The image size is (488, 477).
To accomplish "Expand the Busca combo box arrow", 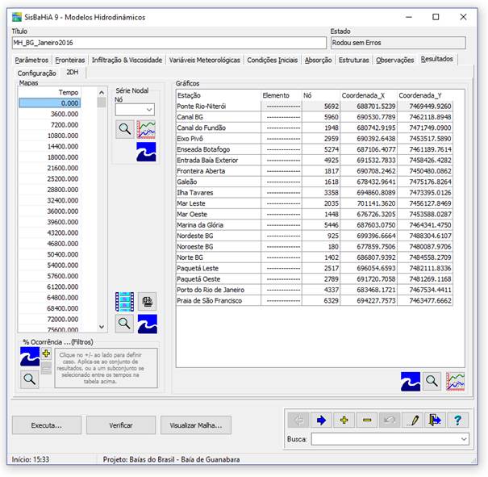I will coord(464,439).
